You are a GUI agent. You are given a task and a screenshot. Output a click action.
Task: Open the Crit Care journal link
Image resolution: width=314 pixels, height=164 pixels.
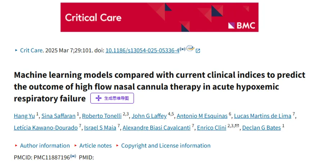(x=31, y=50)
